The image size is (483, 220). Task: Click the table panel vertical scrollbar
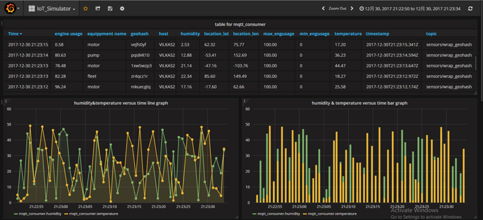pyautogui.click(x=475, y=63)
